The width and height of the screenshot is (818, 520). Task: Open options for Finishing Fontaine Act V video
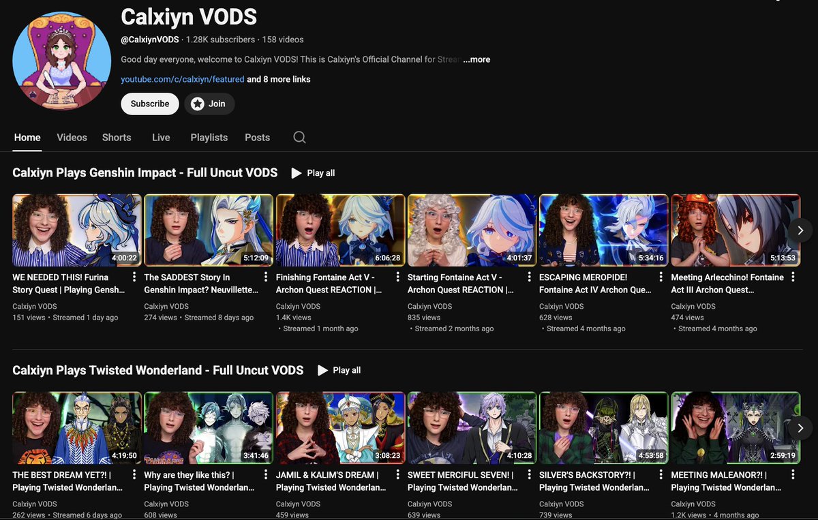click(397, 277)
